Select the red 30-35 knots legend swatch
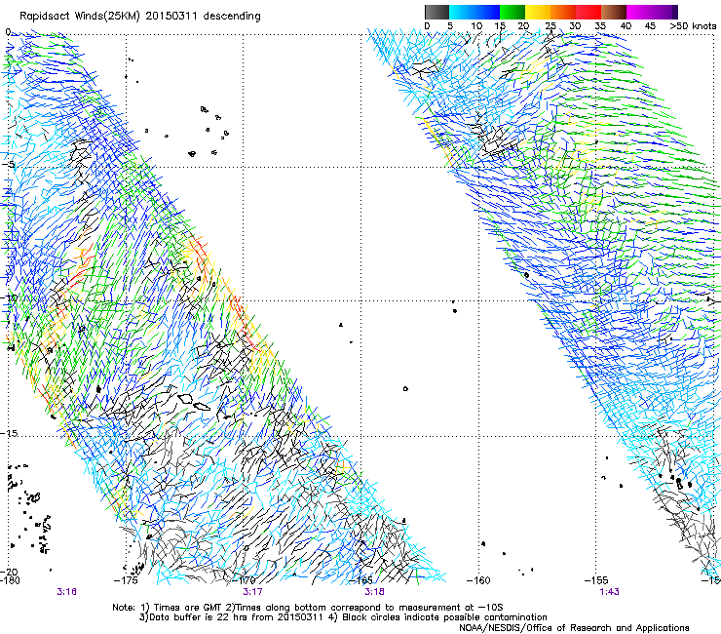 click(x=588, y=12)
